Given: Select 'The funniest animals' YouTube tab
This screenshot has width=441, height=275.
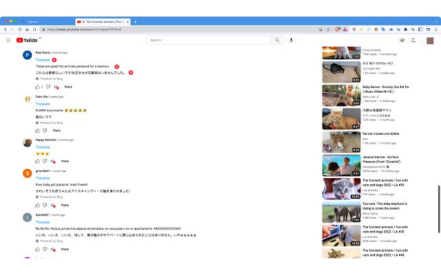Looking at the screenshot, I should point(102,21).
